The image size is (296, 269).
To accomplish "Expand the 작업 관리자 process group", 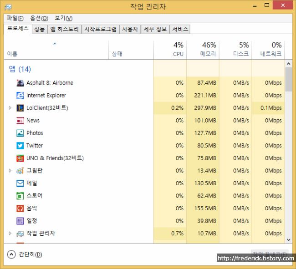I will coord(10,233).
